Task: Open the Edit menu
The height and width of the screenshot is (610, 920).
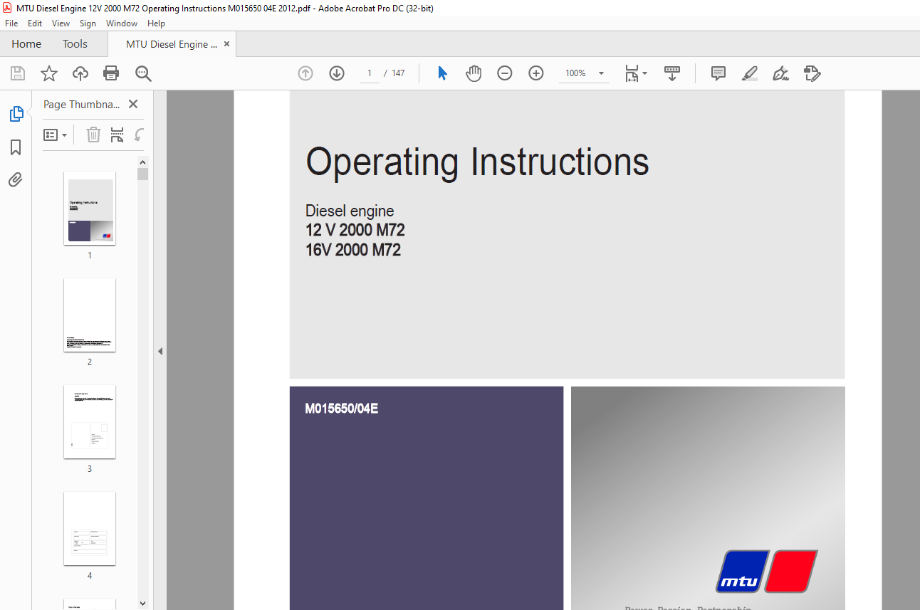Action: (35, 23)
